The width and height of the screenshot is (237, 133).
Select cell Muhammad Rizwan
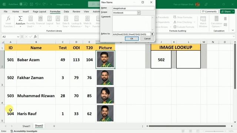[36, 96]
